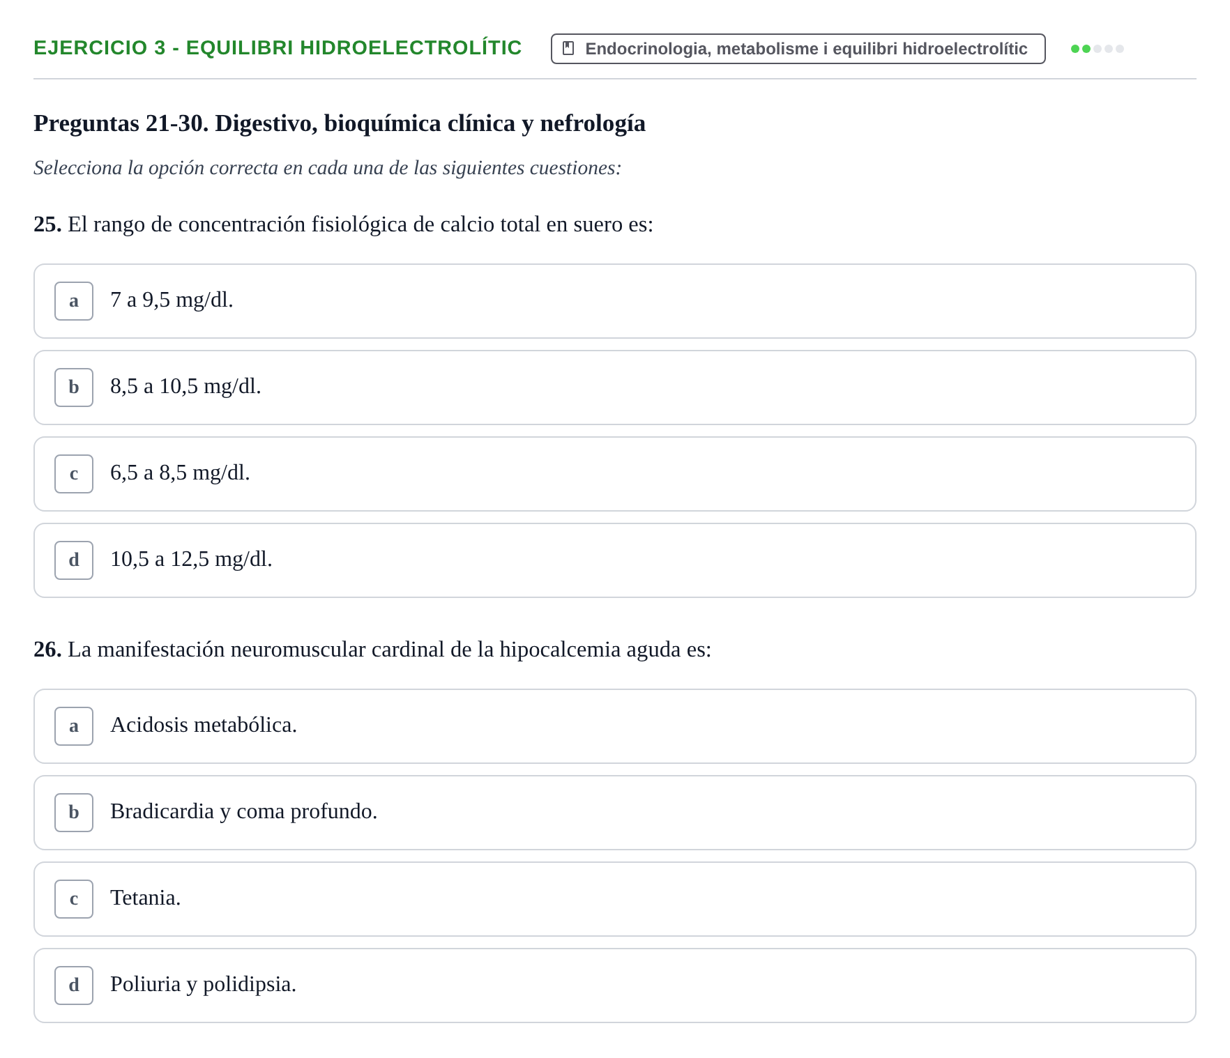Image resolution: width=1230 pixels, height=1058 pixels.
Task: Click the book icon in the topic tag
Action: (568, 49)
